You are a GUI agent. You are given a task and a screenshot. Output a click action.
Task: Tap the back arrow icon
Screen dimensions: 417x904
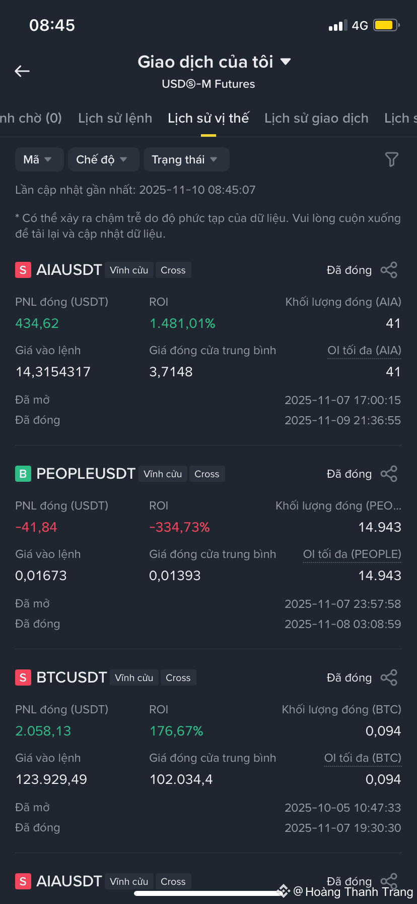[x=22, y=71]
